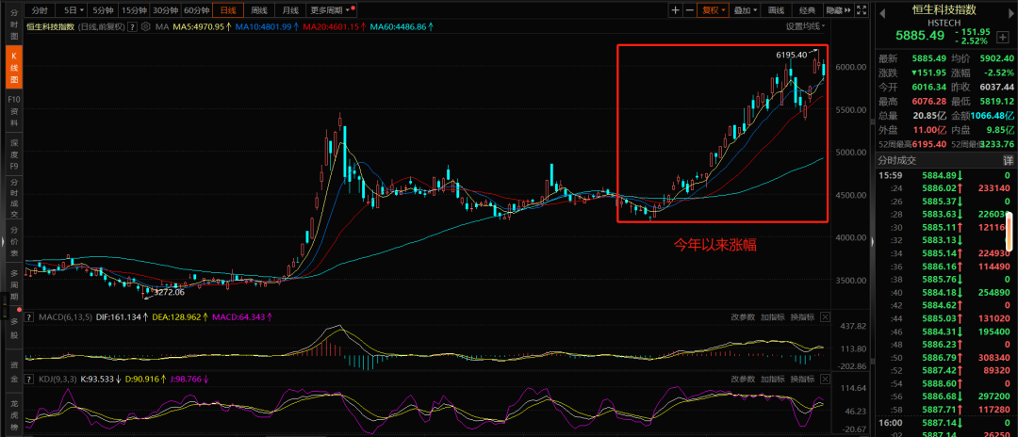The width and height of the screenshot is (1018, 437).
Task: Click the fullscreen expand icon
Action: (x=861, y=10)
